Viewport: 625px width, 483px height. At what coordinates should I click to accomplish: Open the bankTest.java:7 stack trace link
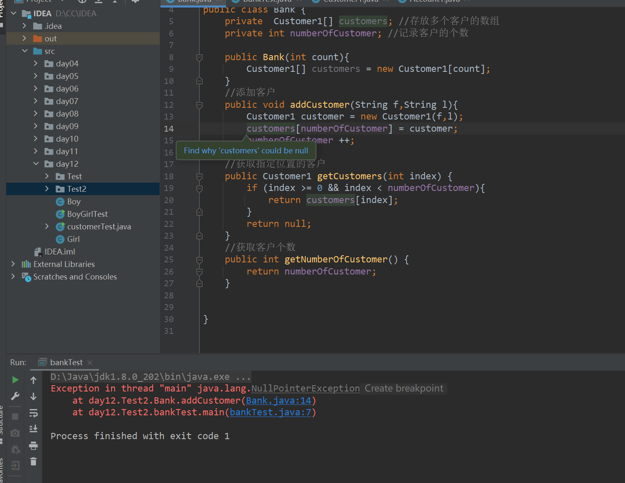[x=270, y=412]
